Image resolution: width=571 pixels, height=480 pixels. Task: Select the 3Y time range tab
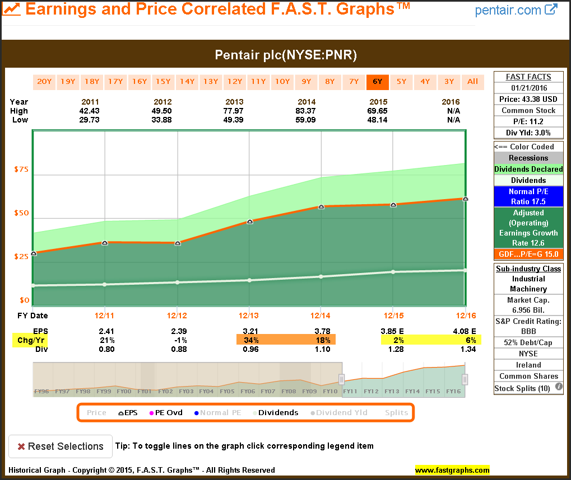coord(449,82)
